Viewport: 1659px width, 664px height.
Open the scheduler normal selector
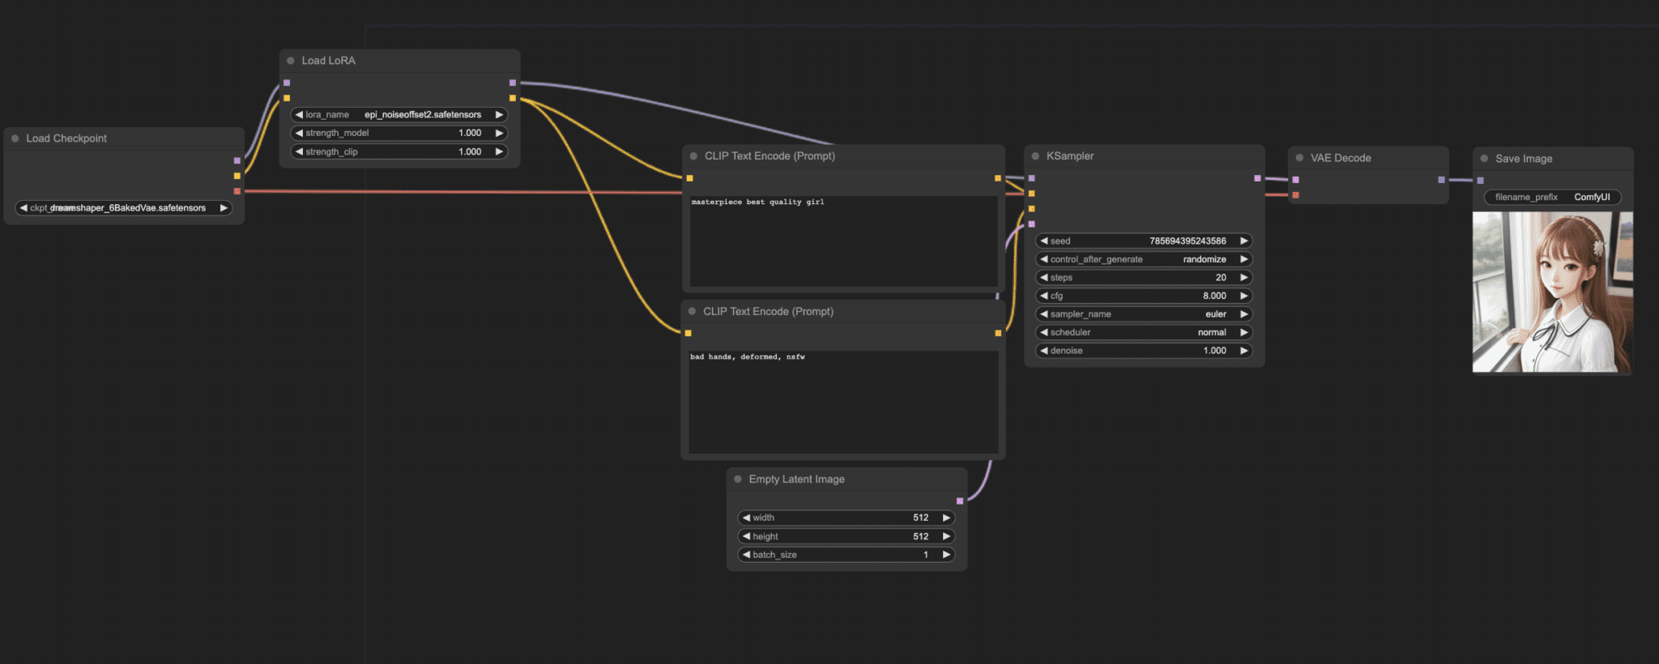coord(1145,333)
